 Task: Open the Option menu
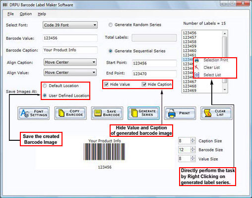click(x=26, y=14)
